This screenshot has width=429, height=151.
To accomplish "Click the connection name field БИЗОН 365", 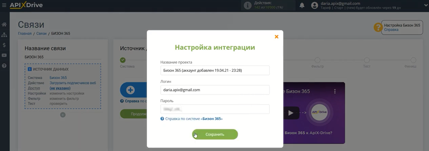I will click(63, 57).
